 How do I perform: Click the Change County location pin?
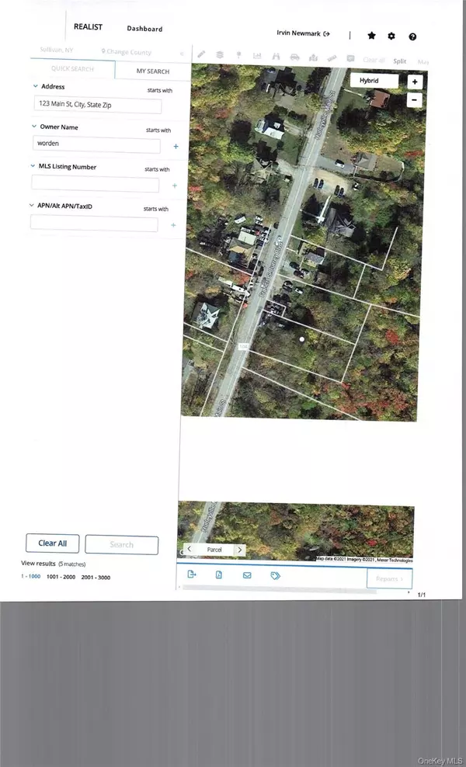[103, 51]
